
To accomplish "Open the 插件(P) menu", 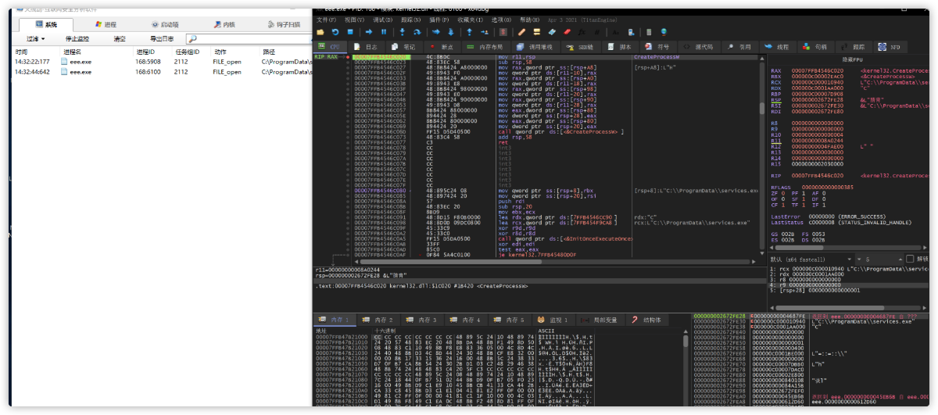I will [441, 20].
